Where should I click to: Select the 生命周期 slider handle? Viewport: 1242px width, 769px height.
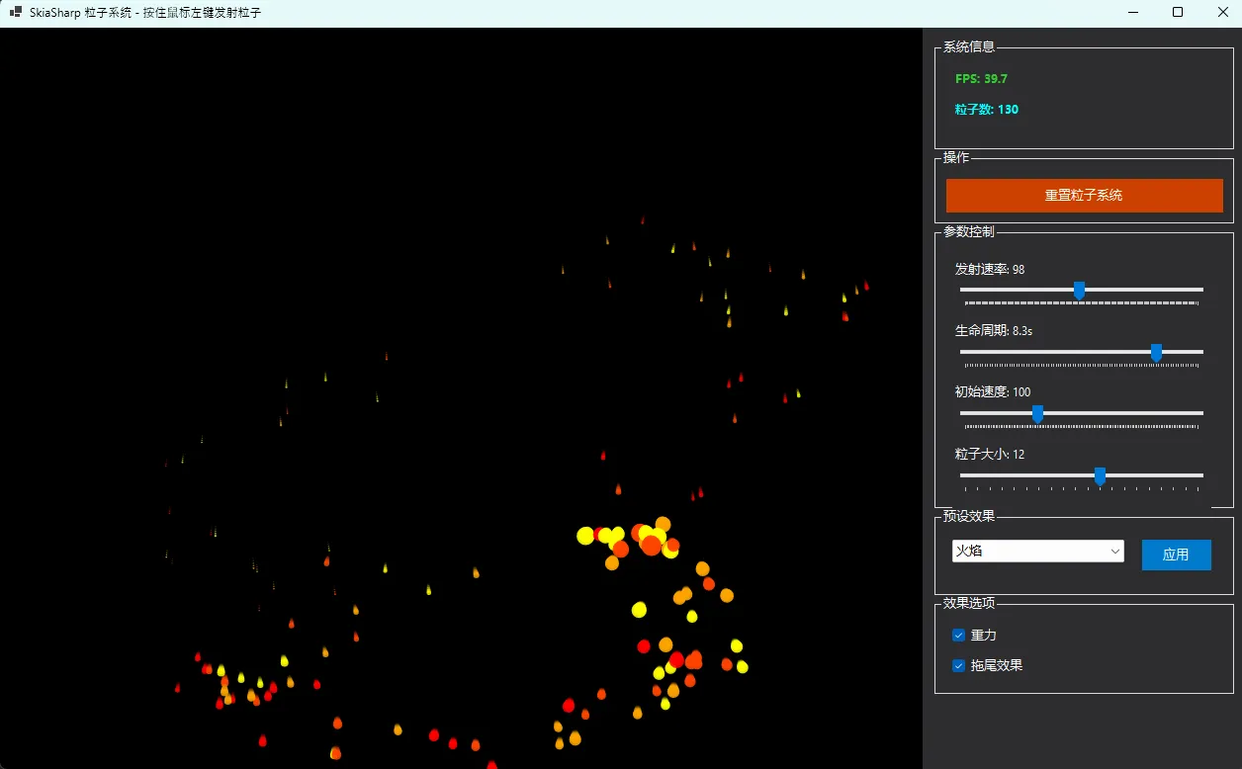[1156, 352]
